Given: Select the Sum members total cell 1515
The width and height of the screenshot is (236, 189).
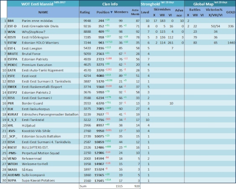Looking at the screenshot, I should pyautogui.click(x=119, y=186).
